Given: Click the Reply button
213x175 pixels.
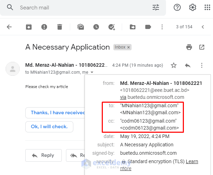Looking at the screenshot, I should (x=44, y=155).
